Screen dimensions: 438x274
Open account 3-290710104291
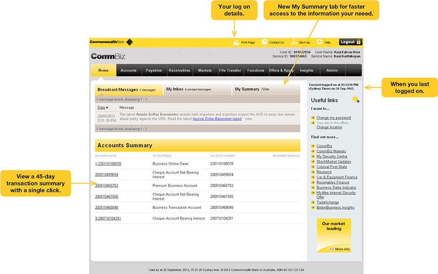[x=108, y=219]
